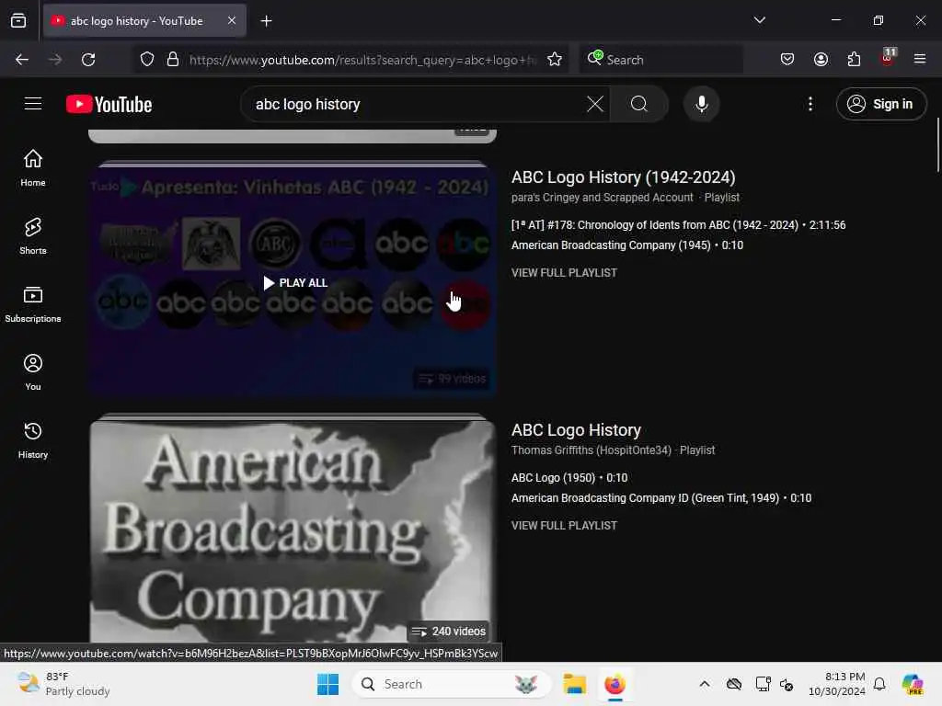Open Chronology of Idents from ABC video

(x=678, y=225)
